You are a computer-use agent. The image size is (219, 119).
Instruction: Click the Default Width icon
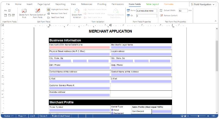point(161,10)
